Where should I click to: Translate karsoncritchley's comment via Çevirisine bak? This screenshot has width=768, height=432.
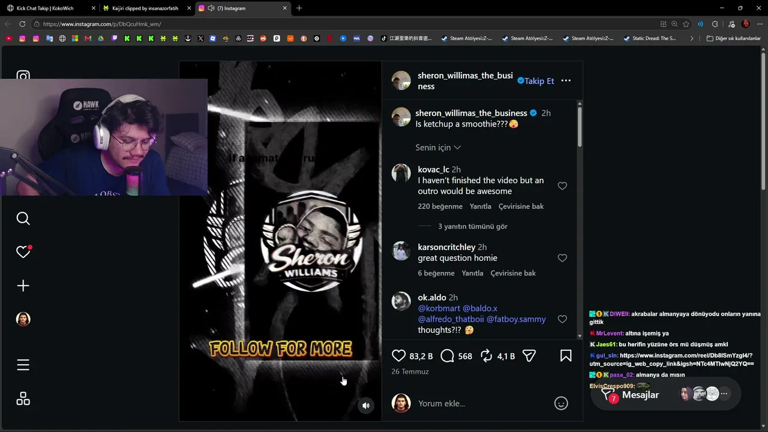coord(513,273)
